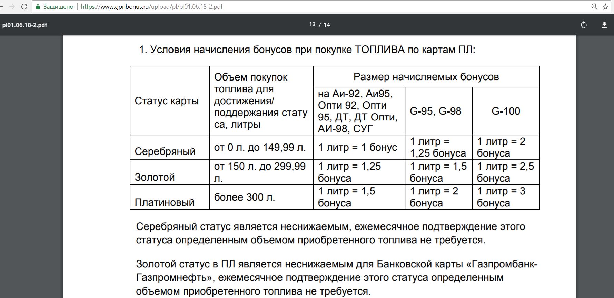Click the '1 литр = 2,5 бонуса' cell
The height and width of the screenshot is (298, 614).
click(506, 172)
